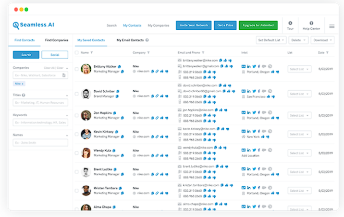The width and height of the screenshot is (344, 217).
Task: Filter the Email and Phone column
Action: tap(203, 53)
